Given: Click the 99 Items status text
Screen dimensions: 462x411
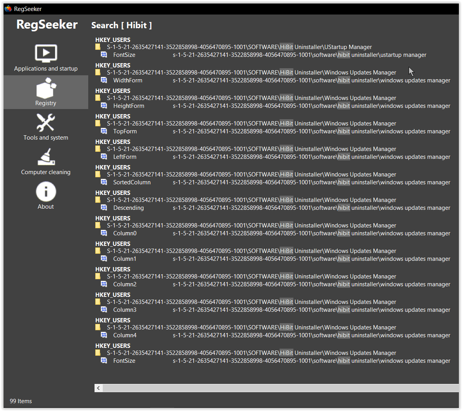Looking at the screenshot, I should 21,401.
